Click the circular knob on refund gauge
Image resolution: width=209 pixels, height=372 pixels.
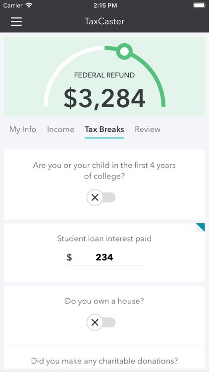click(x=124, y=51)
